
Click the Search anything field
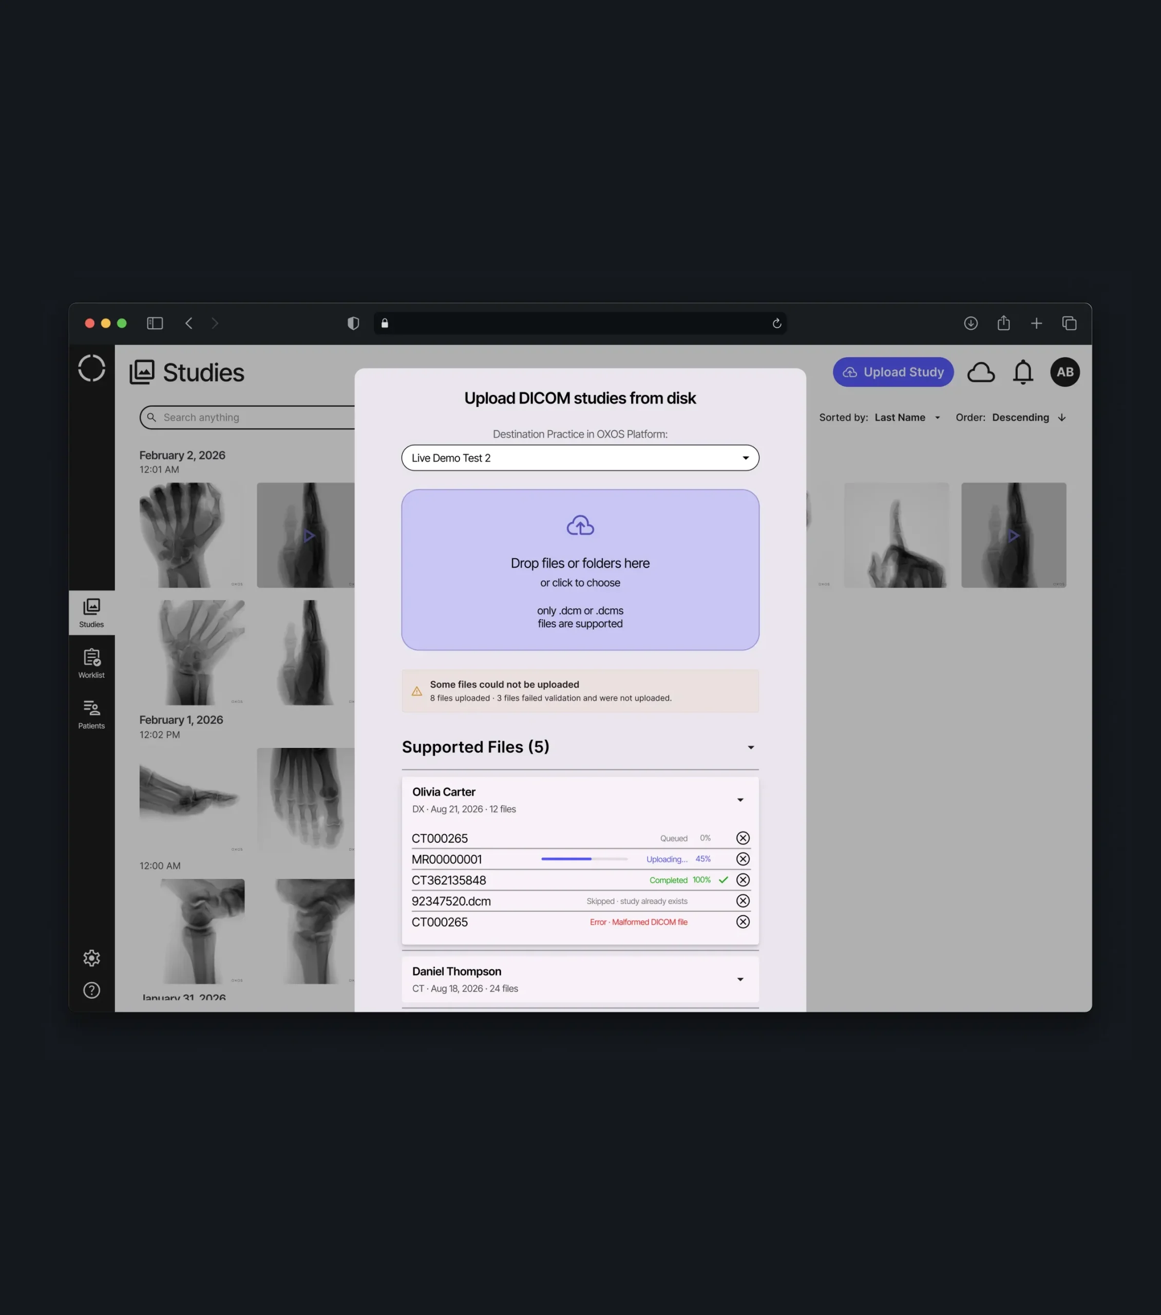point(248,418)
